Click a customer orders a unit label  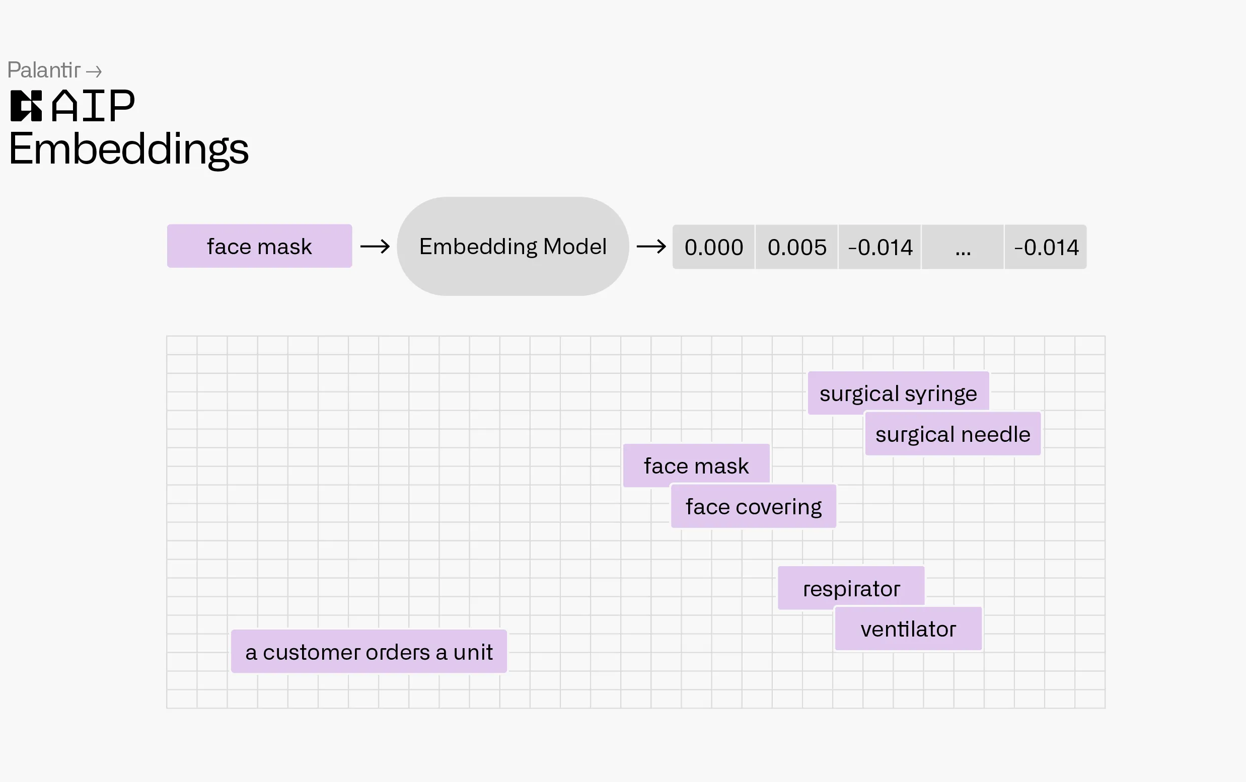(369, 652)
